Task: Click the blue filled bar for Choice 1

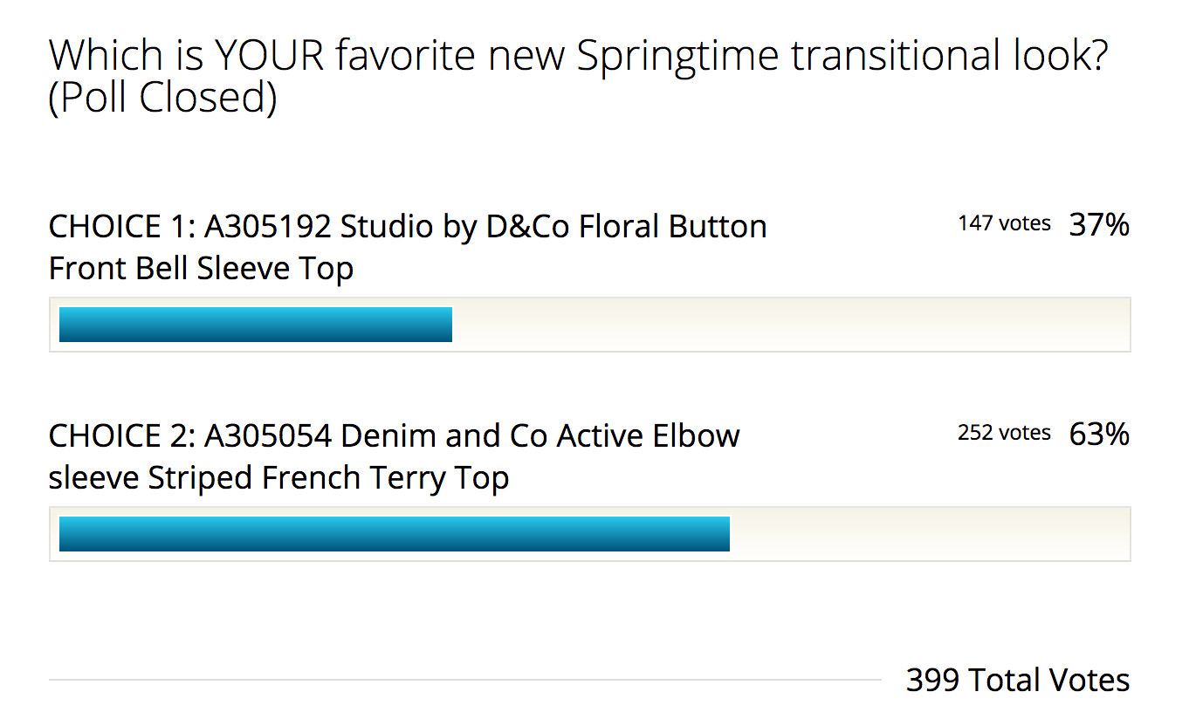Action: (255, 325)
